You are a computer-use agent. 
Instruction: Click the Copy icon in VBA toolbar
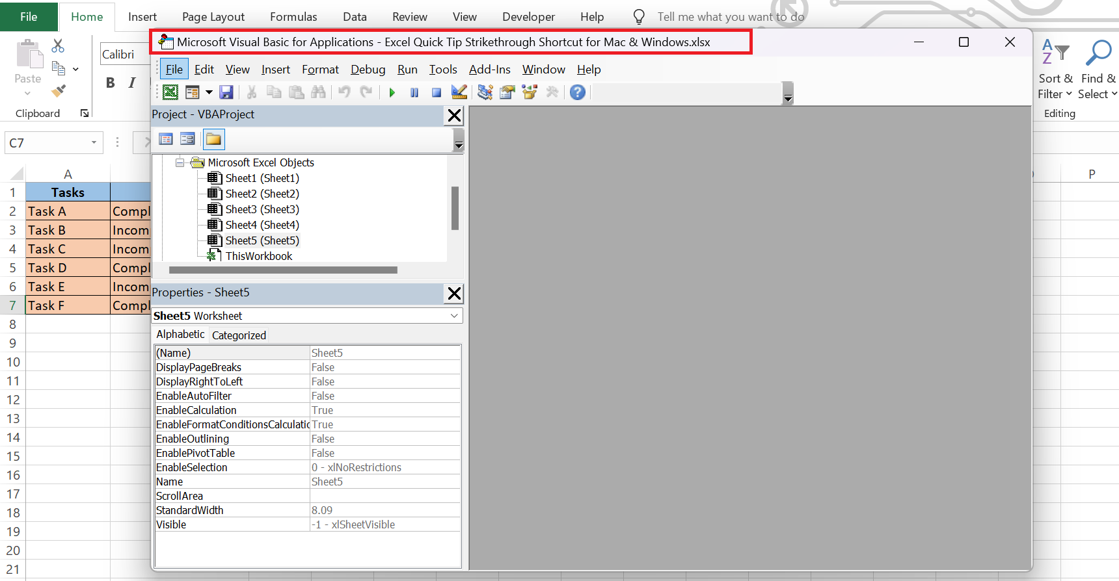coord(274,92)
